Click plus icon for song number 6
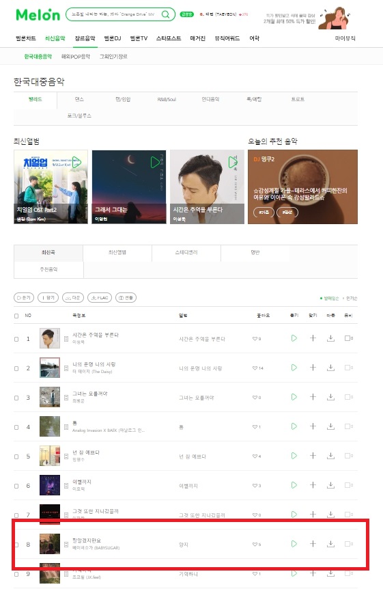This screenshot has width=383, height=589. pos(313,485)
